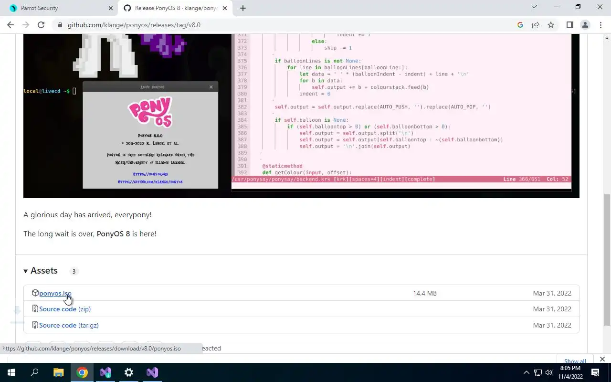Screen dimensions: 611x382
Task: Open the volume control in tray
Action: click(x=549, y=372)
